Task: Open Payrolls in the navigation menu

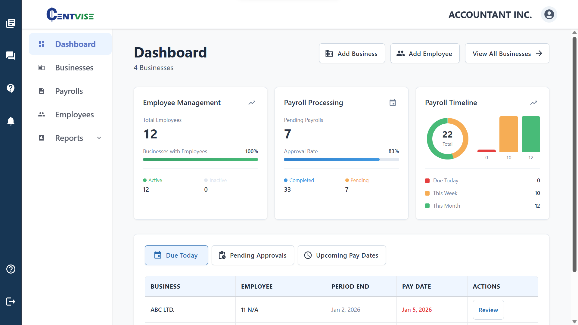Action: click(x=69, y=91)
